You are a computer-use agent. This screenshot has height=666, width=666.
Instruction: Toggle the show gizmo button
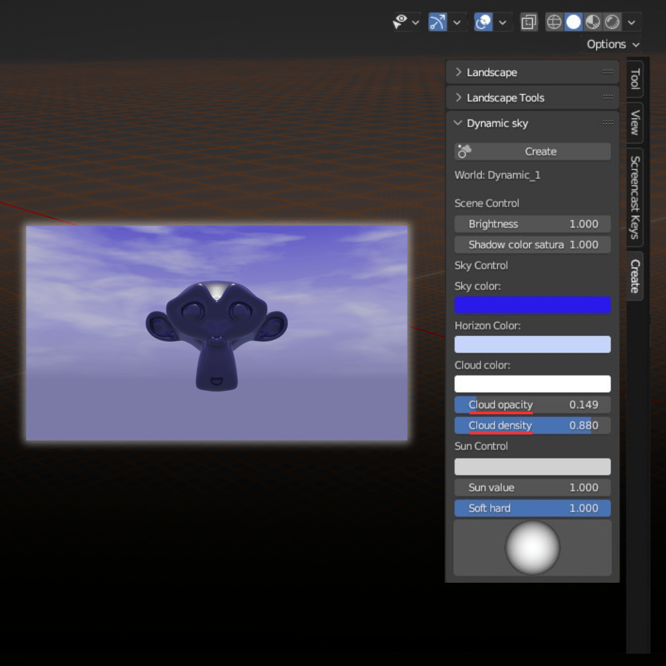point(437,22)
